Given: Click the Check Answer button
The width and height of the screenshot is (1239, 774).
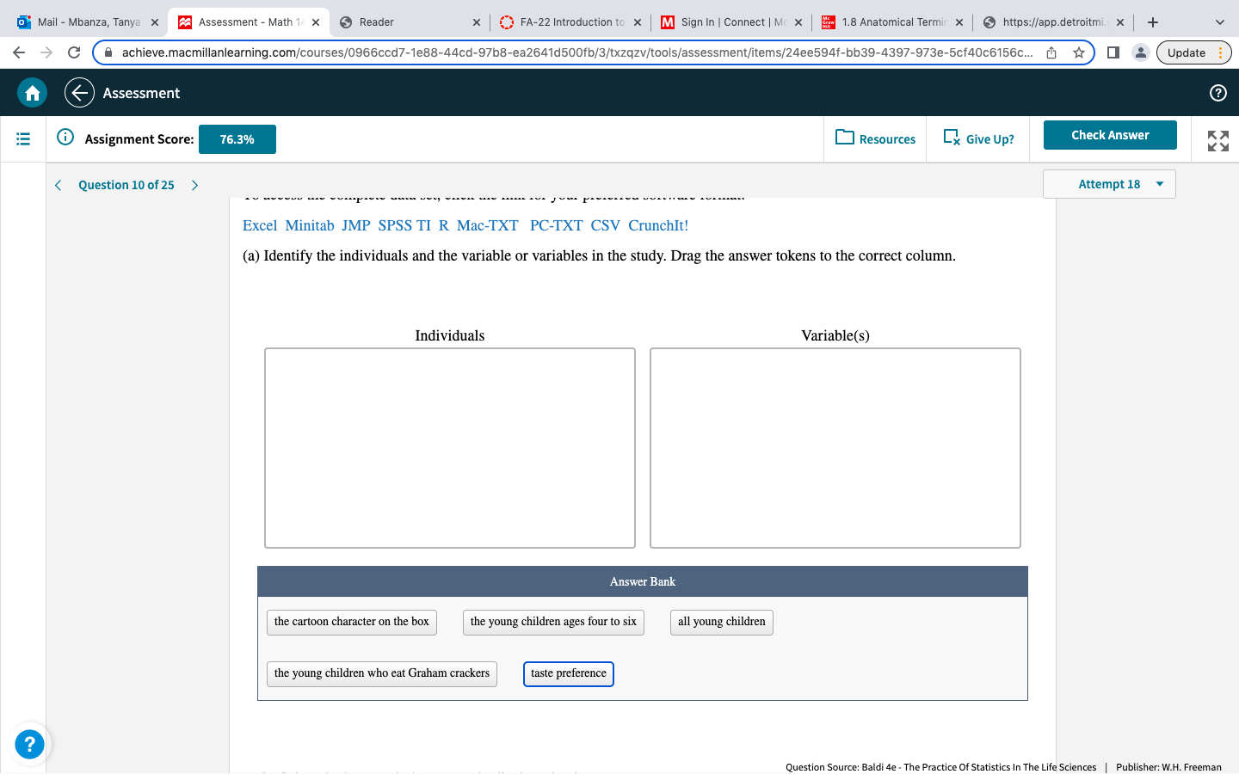Looking at the screenshot, I should [x=1110, y=135].
